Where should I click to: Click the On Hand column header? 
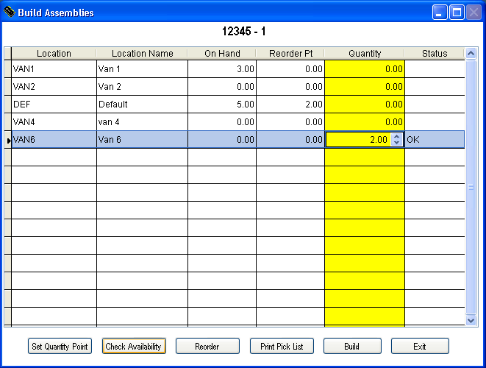221,54
